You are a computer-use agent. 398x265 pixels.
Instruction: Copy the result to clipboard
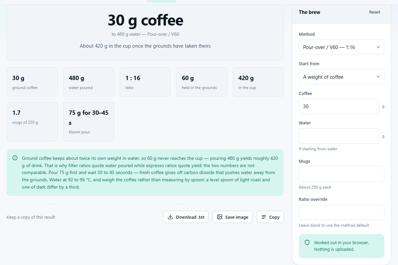coord(270,217)
